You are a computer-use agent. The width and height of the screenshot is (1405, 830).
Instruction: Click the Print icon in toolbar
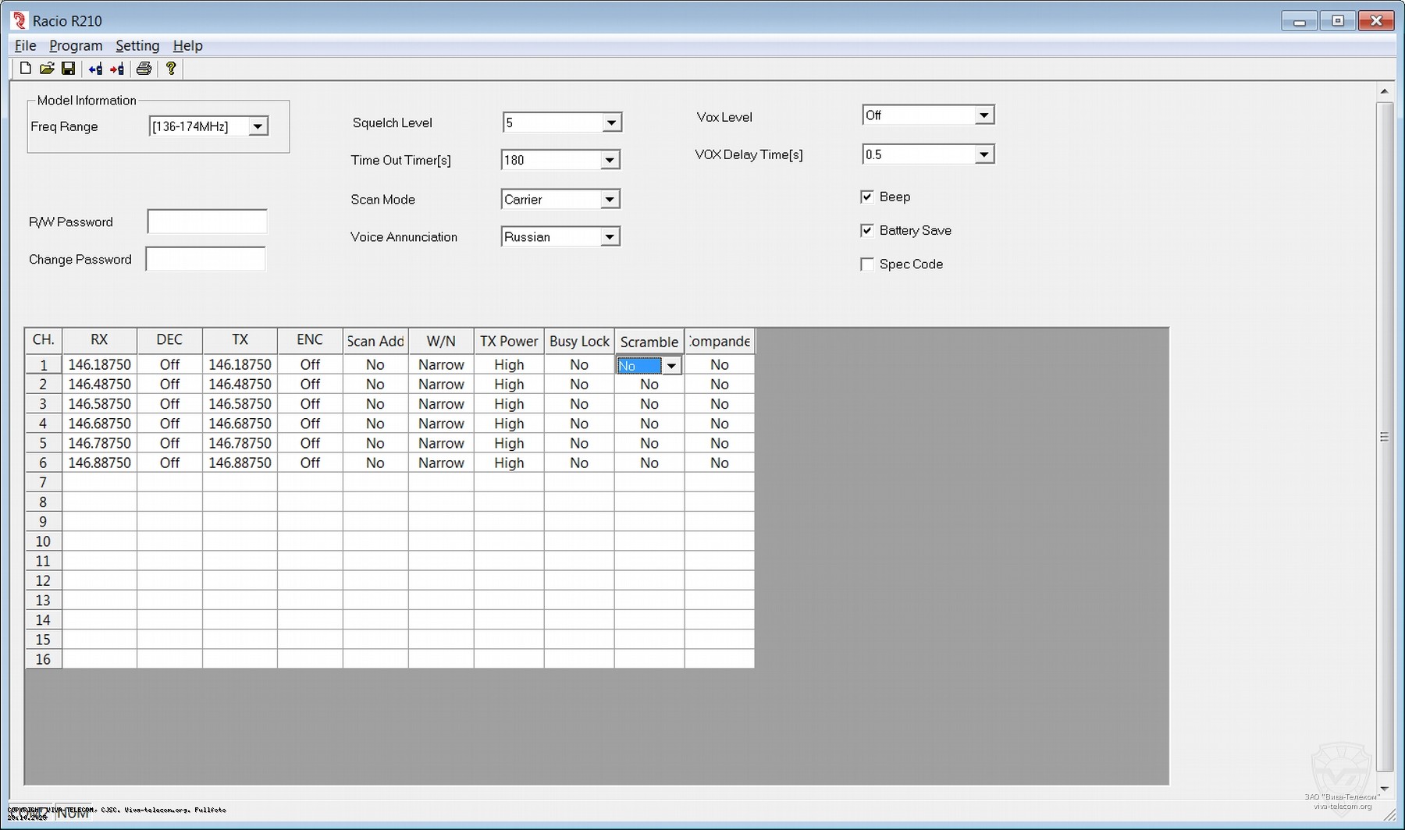click(144, 69)
